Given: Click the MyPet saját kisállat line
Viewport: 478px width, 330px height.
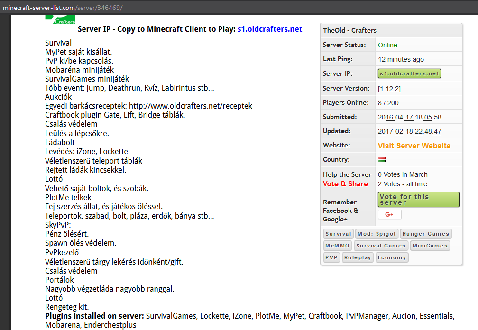Looking at the screenshot, I should 79,52.
